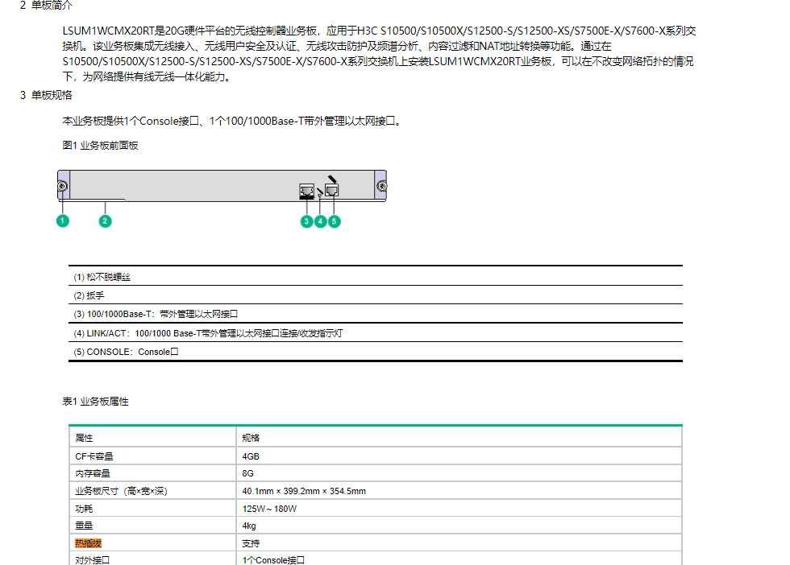
Task: Click the value "4kg"
Action: click(249, 526)
